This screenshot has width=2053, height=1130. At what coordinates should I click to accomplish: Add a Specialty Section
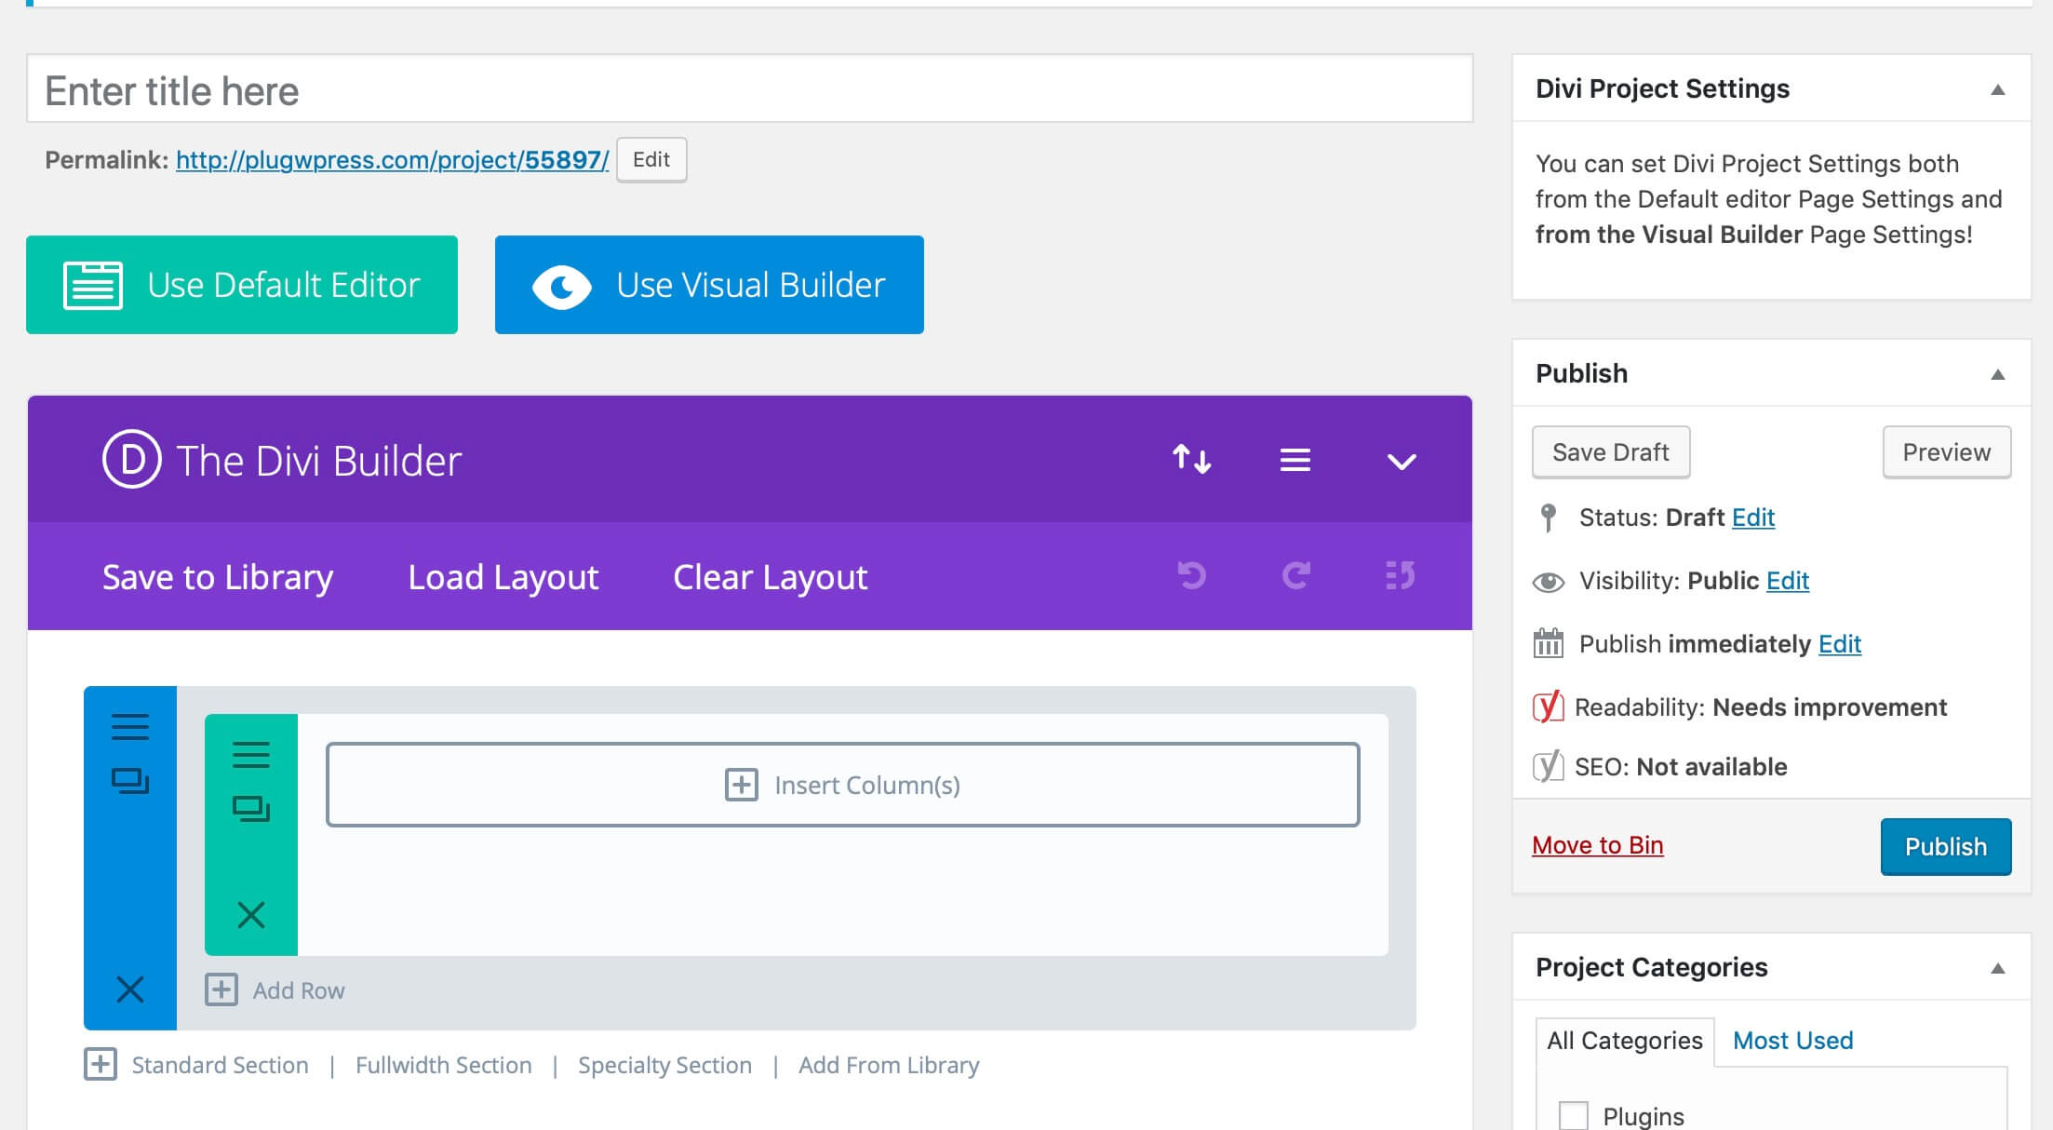(664, 1065)
